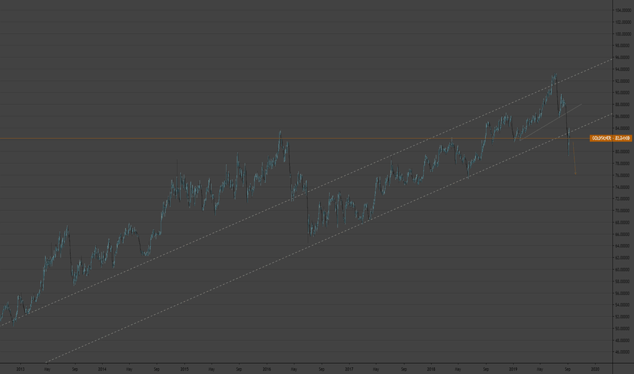Click the 86.00000 price axis label

623,116
